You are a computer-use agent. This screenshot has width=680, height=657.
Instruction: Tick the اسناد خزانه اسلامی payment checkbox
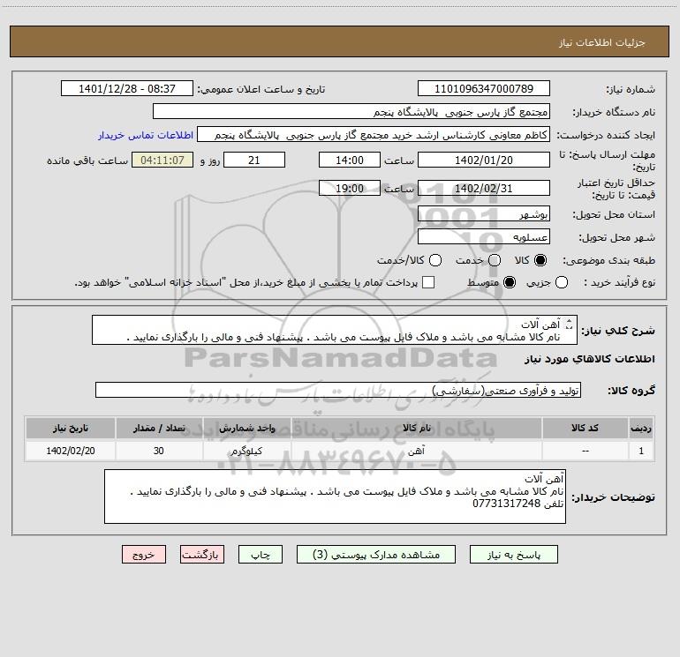pyautogui.click(x=428, y=282)
